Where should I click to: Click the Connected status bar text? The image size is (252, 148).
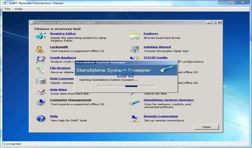12,144
